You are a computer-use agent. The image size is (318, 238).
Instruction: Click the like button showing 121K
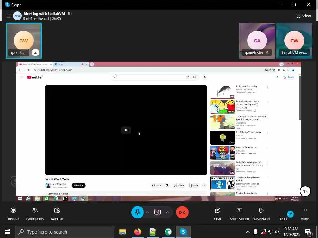(x=157, y=185)
